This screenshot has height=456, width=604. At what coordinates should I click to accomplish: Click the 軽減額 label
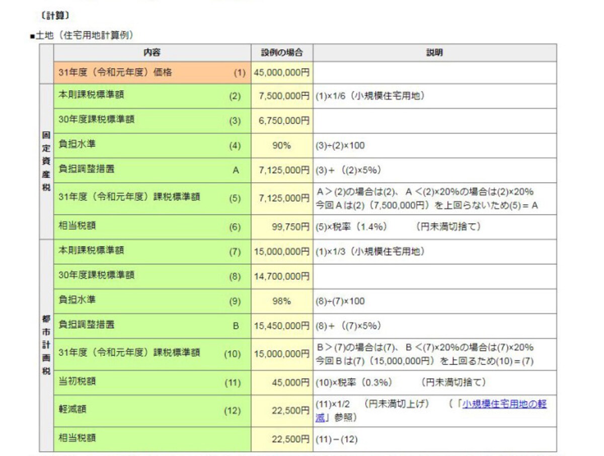click(72, 409)
